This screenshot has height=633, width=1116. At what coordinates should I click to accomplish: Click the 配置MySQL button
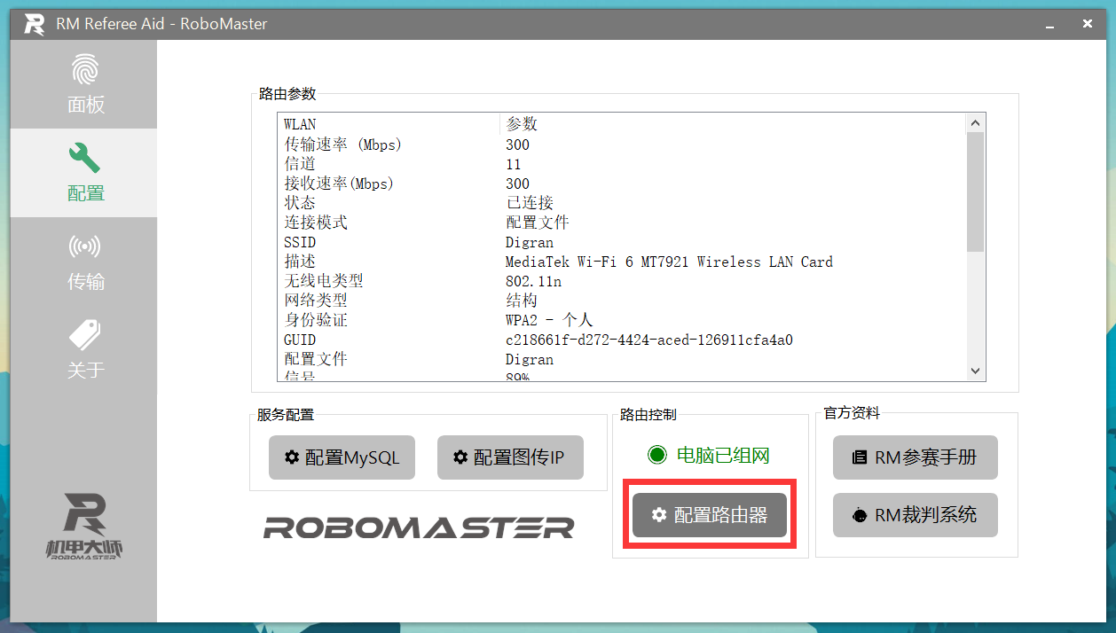click(342, 457)
